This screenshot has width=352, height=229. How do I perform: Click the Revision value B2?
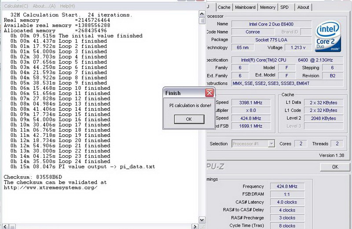[333, 76]
